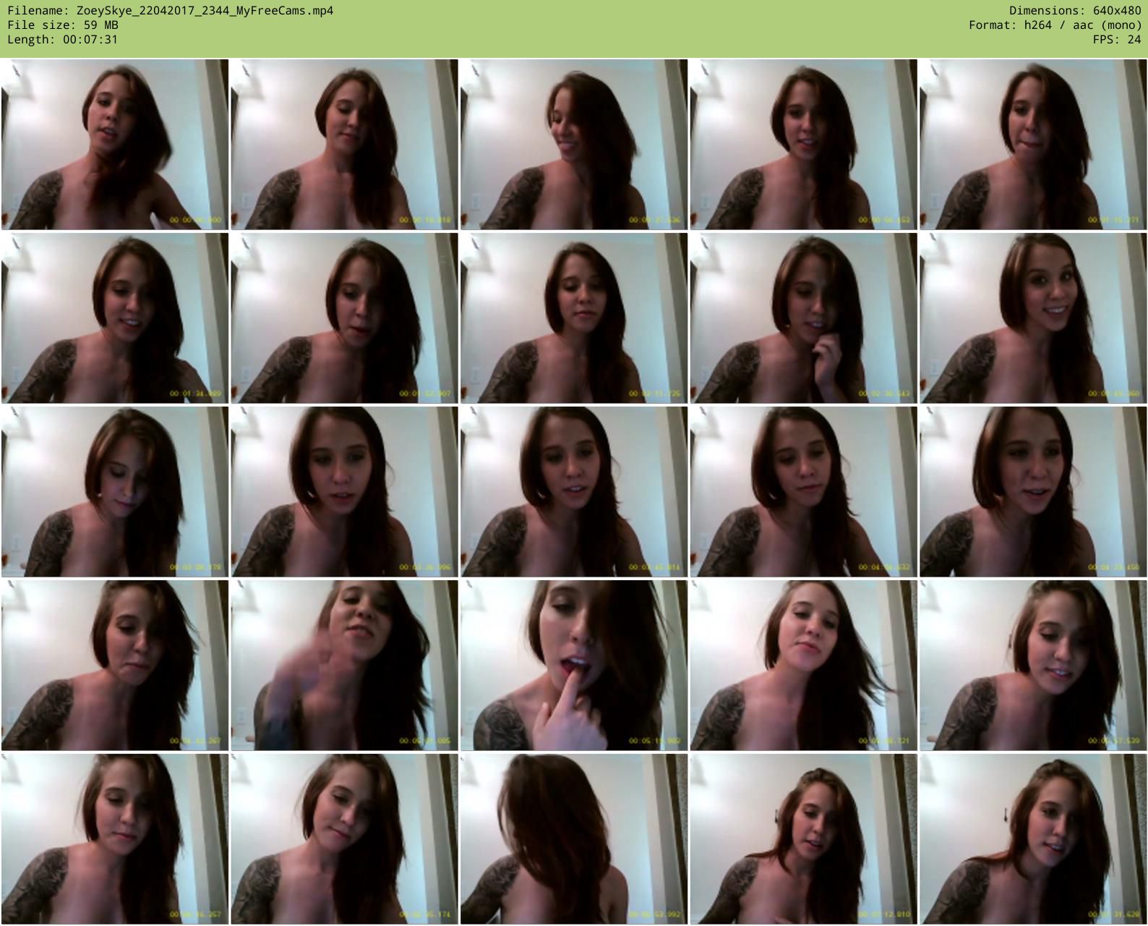Viewport: 1148px width, 926px height.
Task: Select the middle thumbnail in the top row
Action: click(574, 145)
